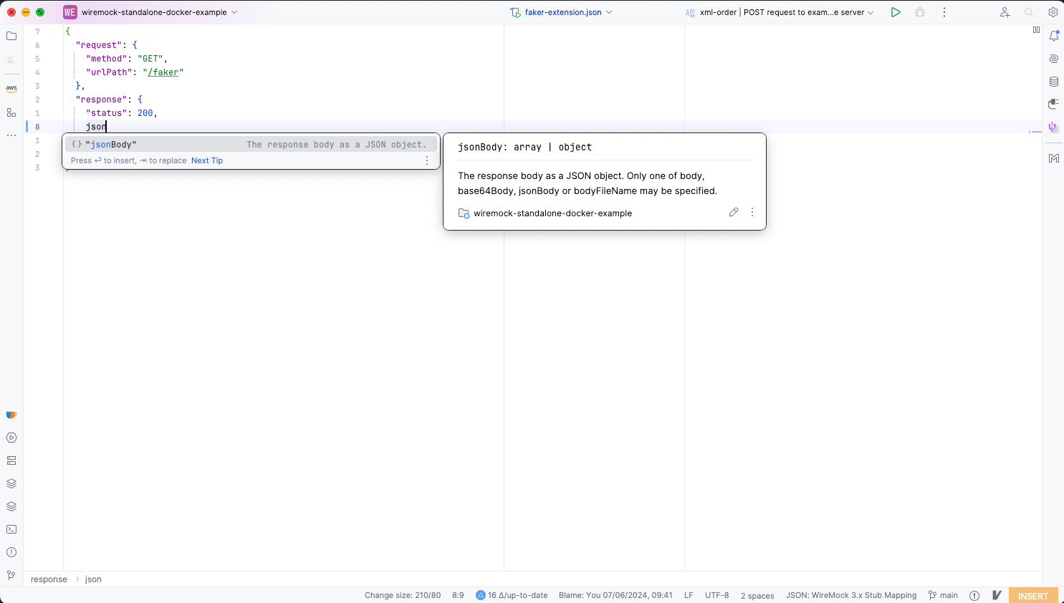1064x603 pixels.
Task: Open the main git branch widget
Action: pos(943,595)
